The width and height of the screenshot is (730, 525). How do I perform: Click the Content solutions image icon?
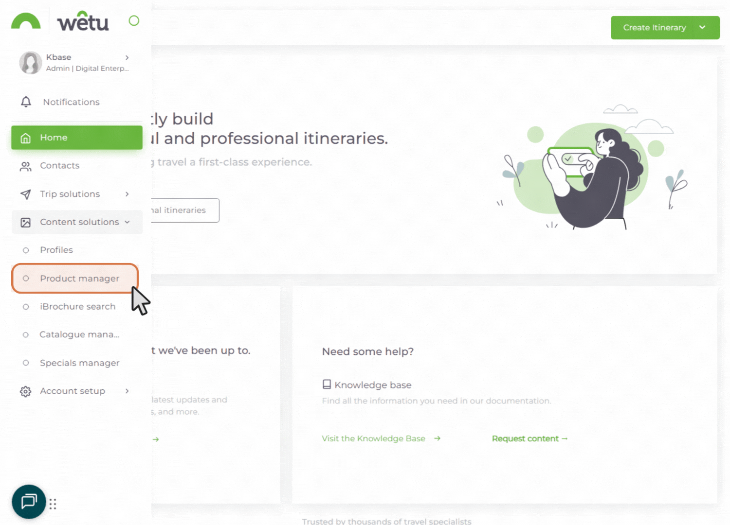click(x=26, y=223)
